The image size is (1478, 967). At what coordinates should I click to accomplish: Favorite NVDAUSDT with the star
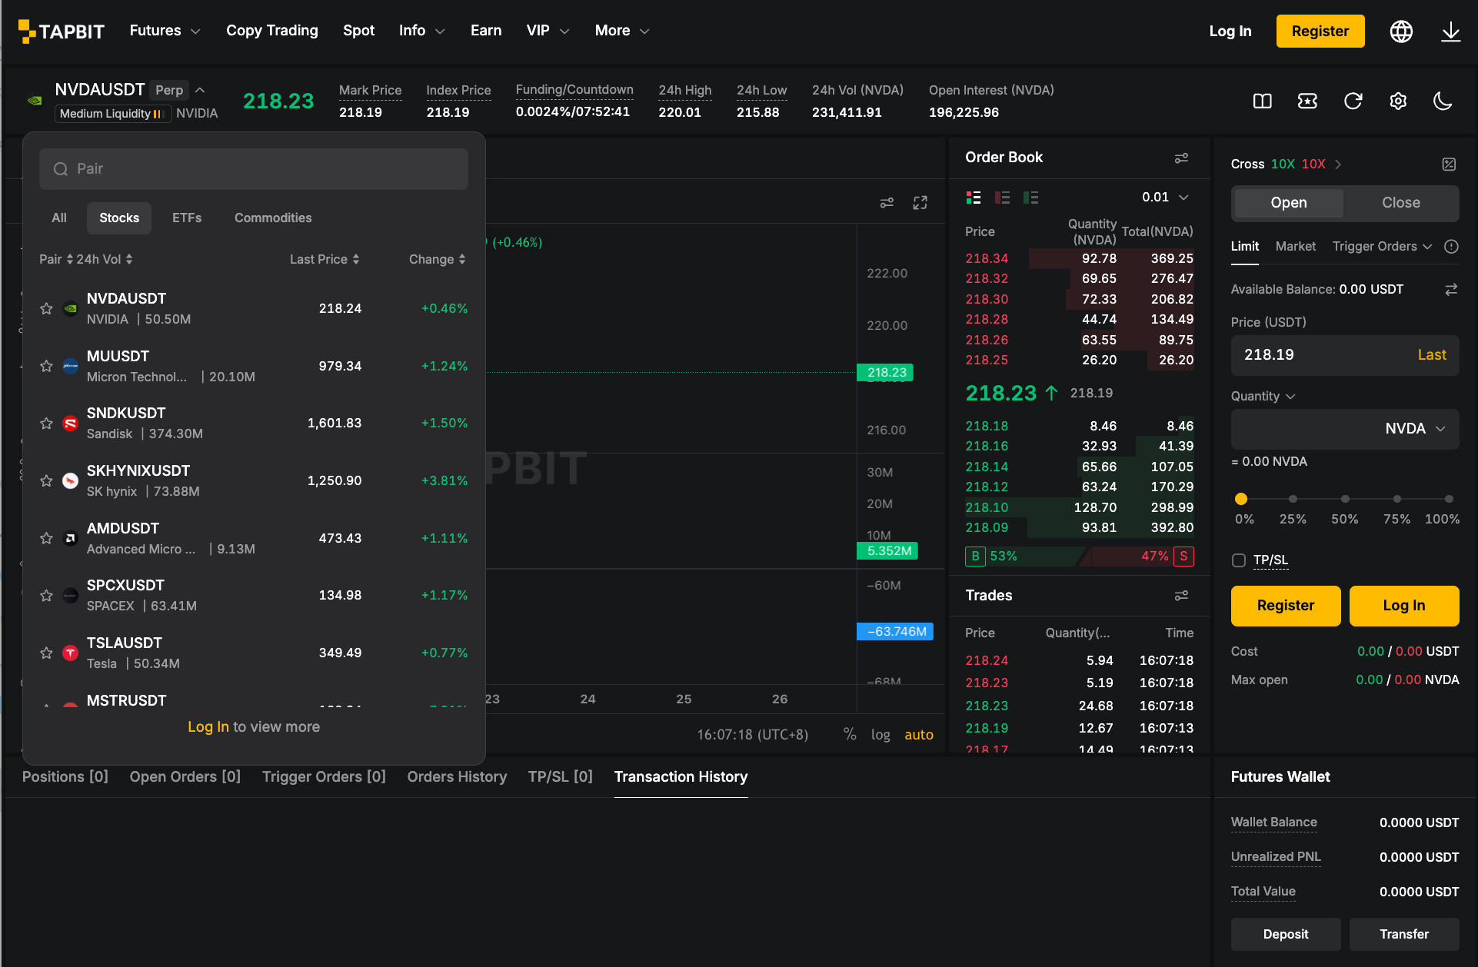46,309
